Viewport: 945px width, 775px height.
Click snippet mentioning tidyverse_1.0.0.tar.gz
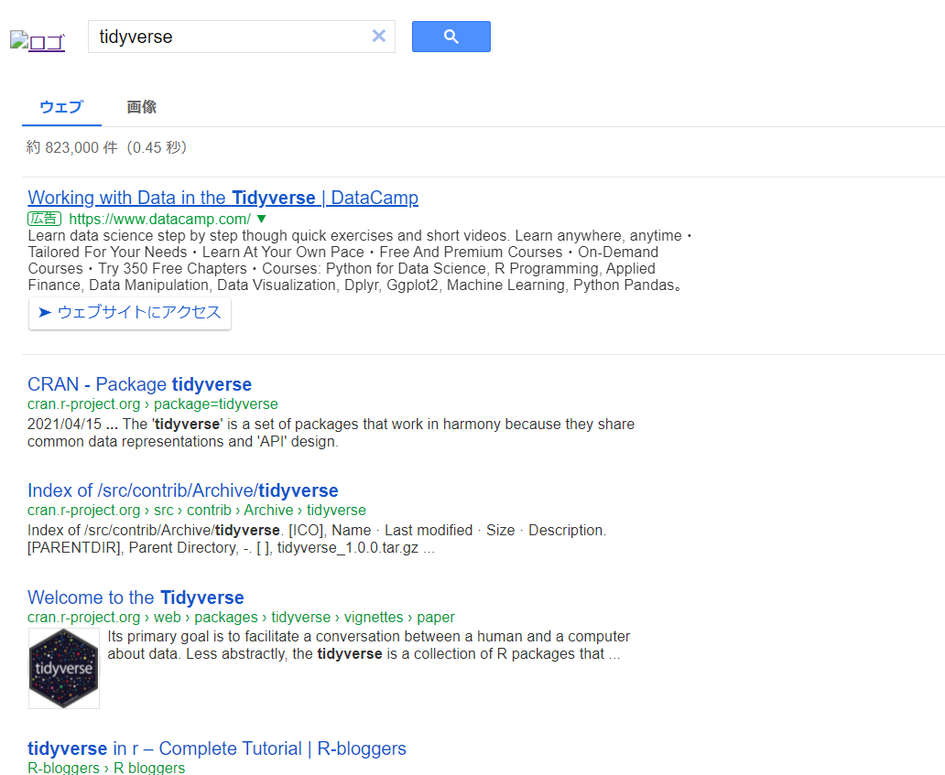(317, 539)
